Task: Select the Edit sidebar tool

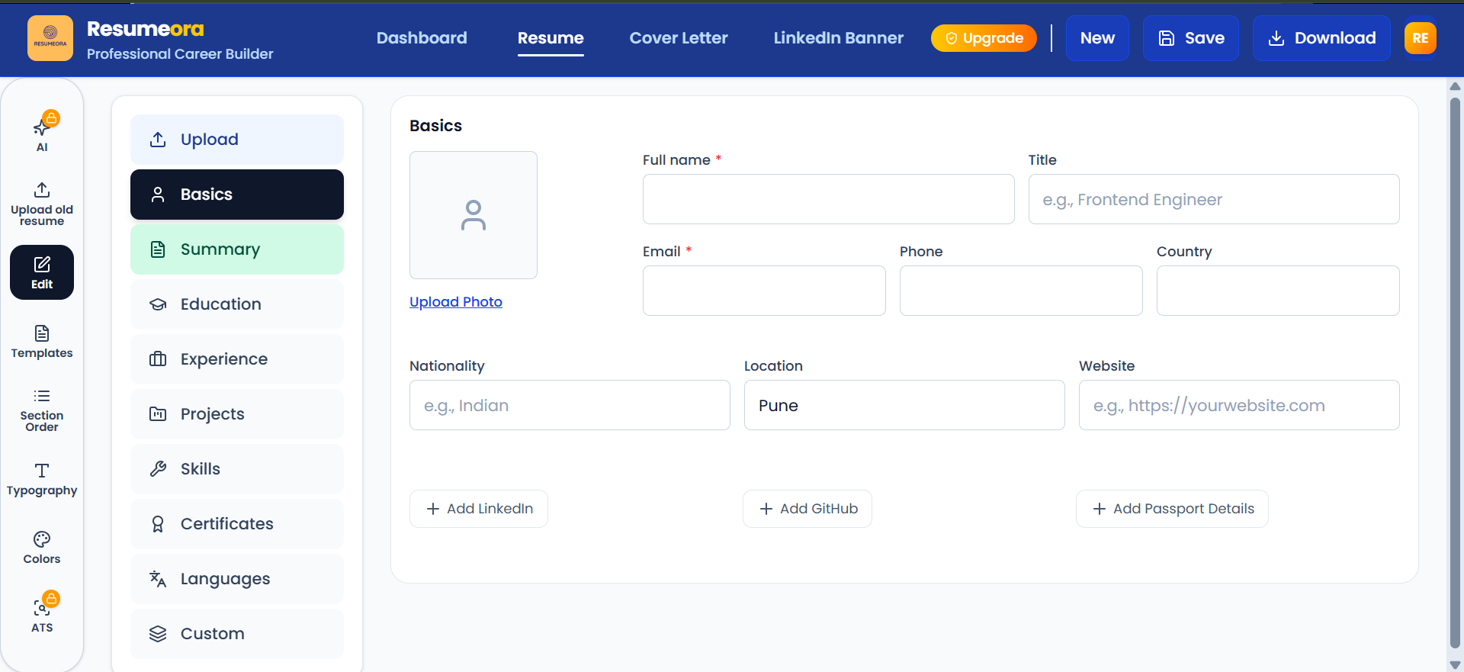Action: tap(42, 272)
